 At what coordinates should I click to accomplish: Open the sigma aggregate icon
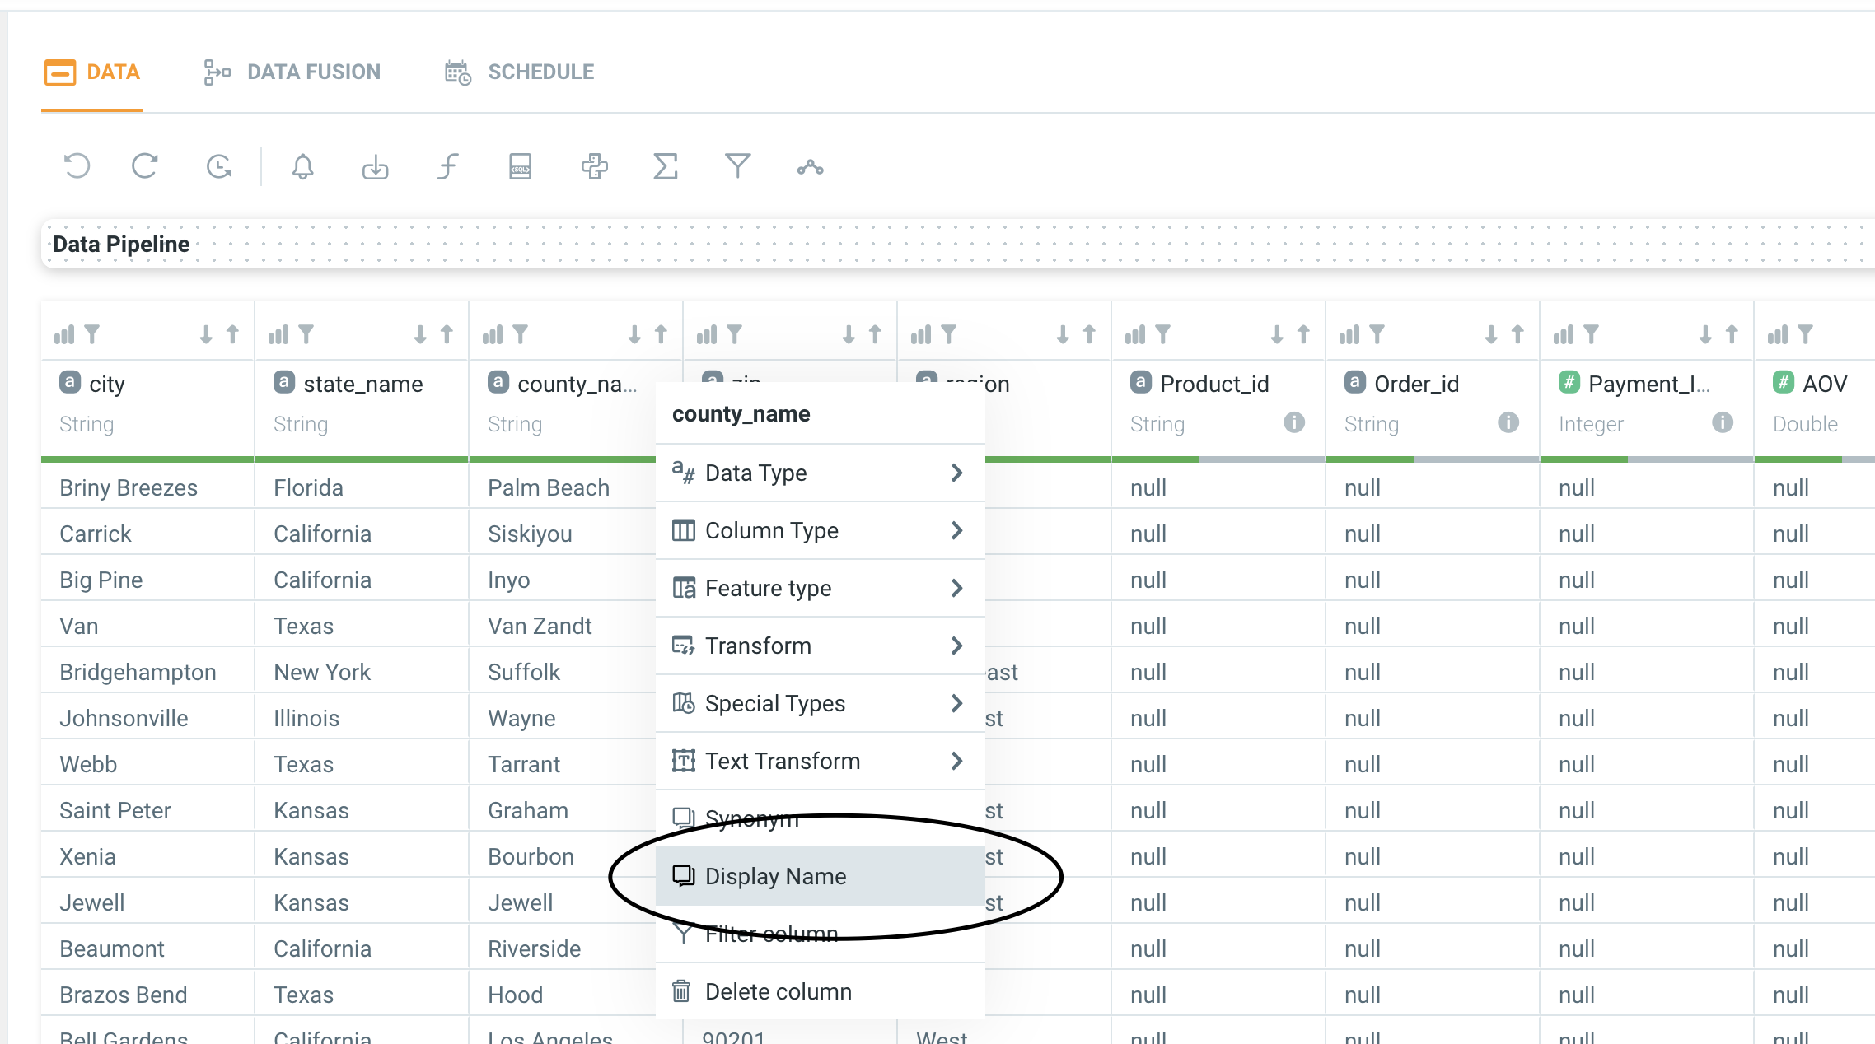coord(665,167)
